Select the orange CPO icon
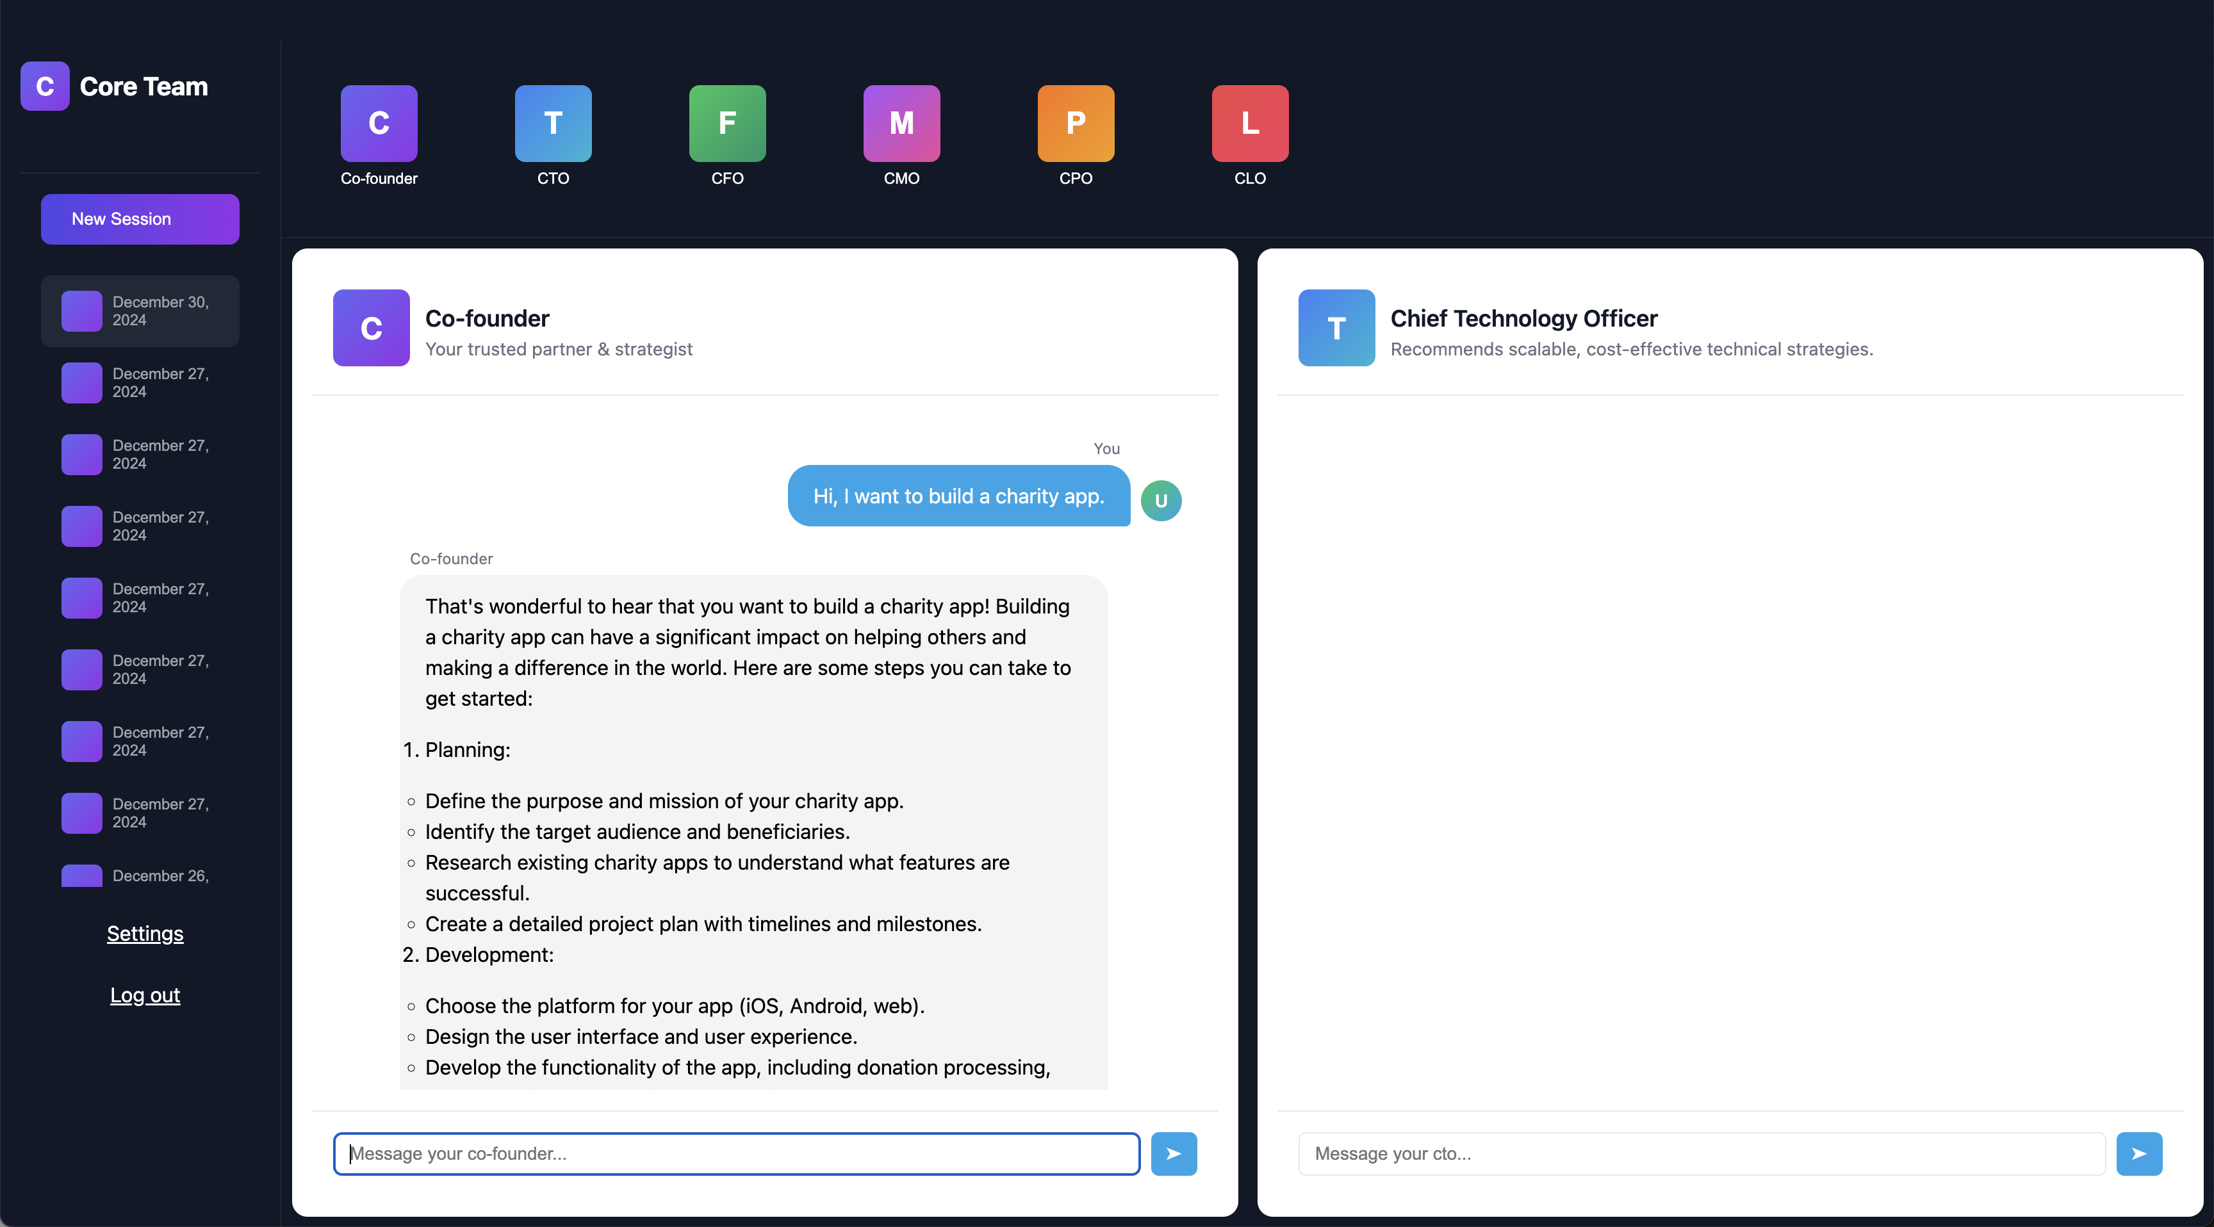 click(x=1075, y=123)
